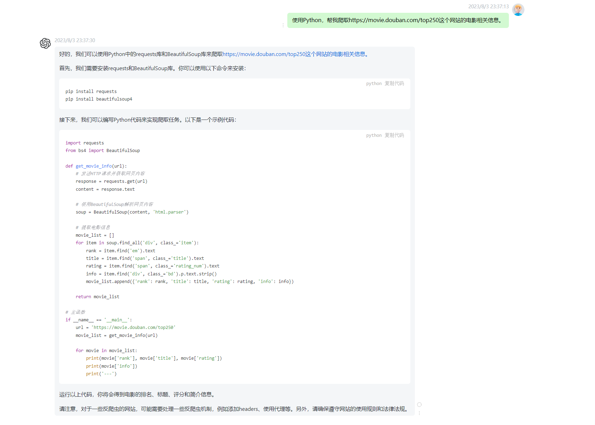Click the line assigning the title variable
595x425 pixels.
click(x=145, y=258)
